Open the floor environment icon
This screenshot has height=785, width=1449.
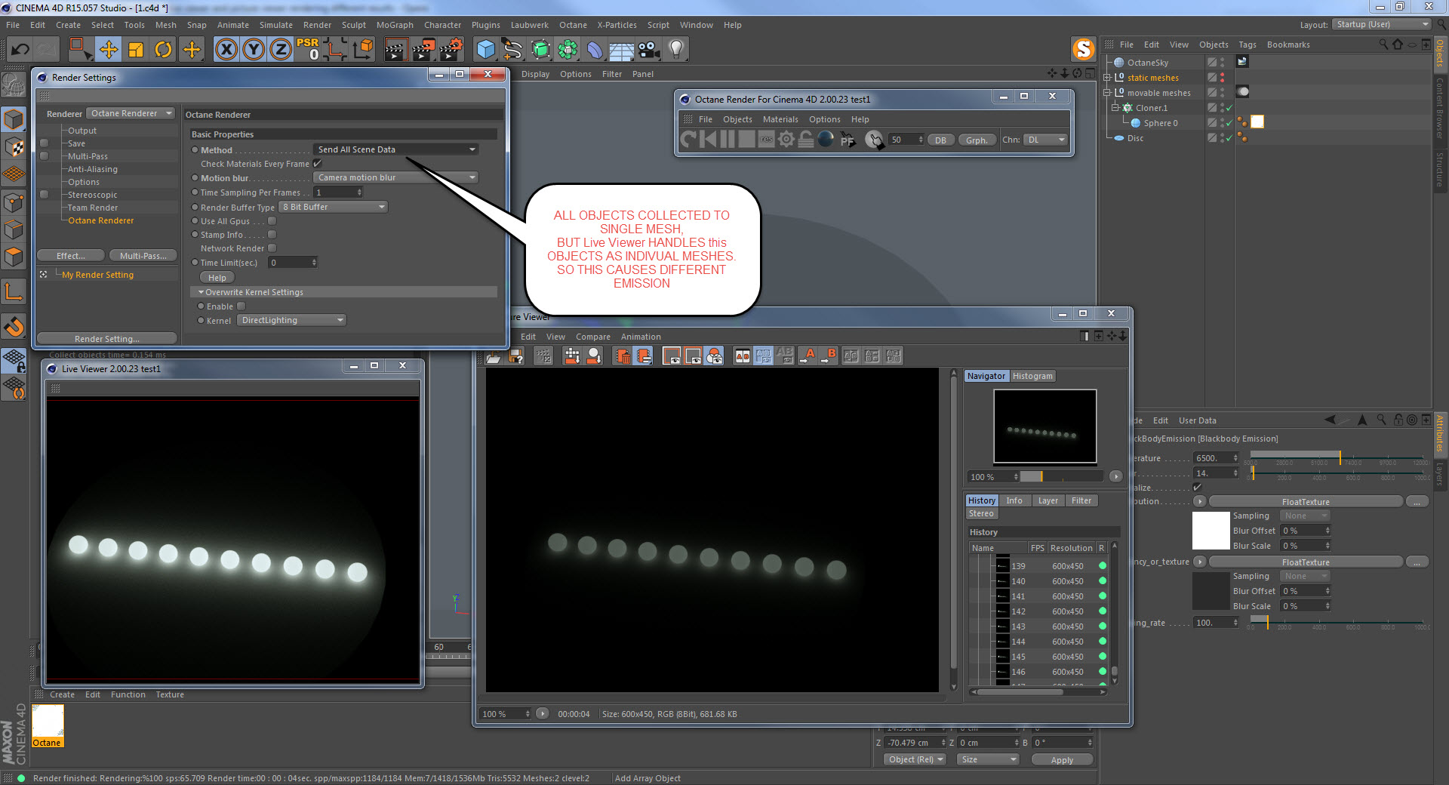point(621,50)
